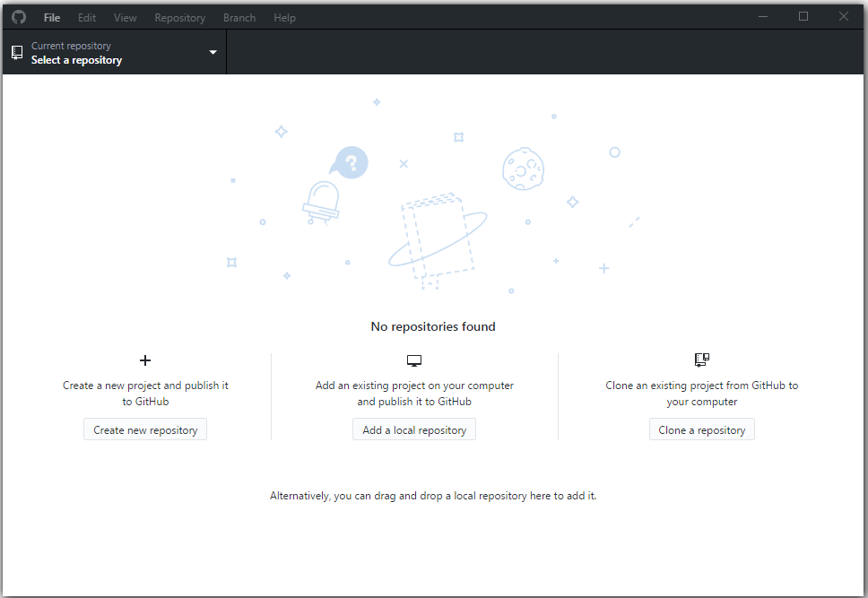Click the Clone a repository button

(702, 429)
